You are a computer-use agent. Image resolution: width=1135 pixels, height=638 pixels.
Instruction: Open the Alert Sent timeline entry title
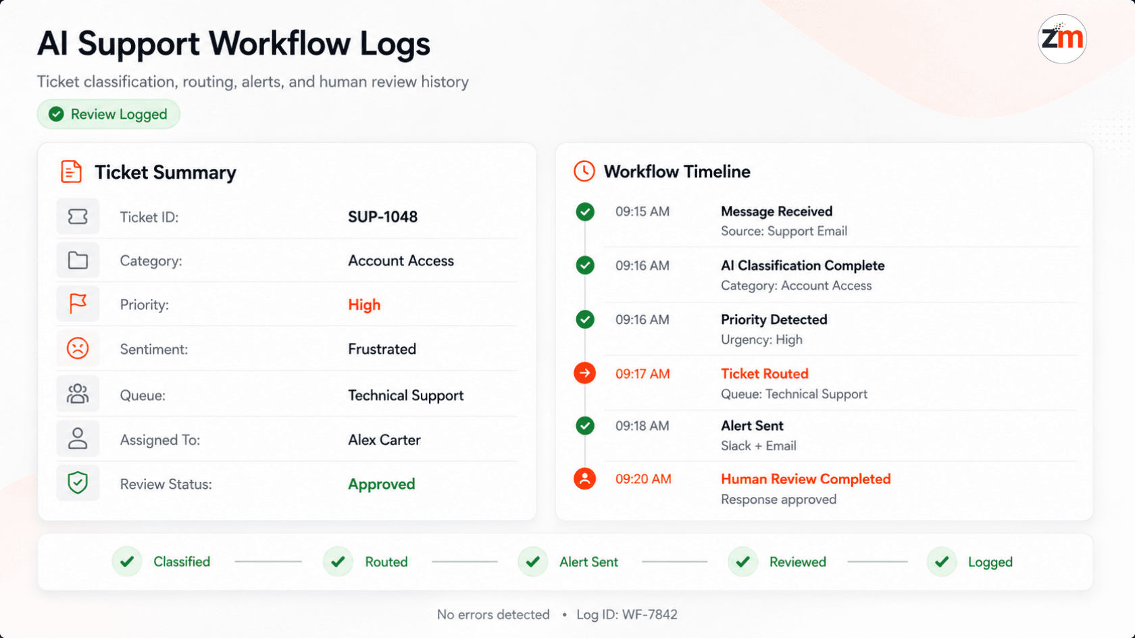tap(752, 425)
